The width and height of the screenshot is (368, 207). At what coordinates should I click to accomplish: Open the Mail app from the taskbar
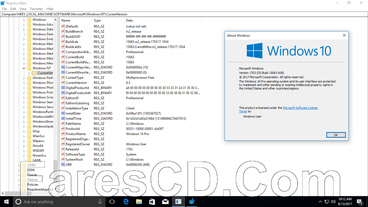coord(165,202)
